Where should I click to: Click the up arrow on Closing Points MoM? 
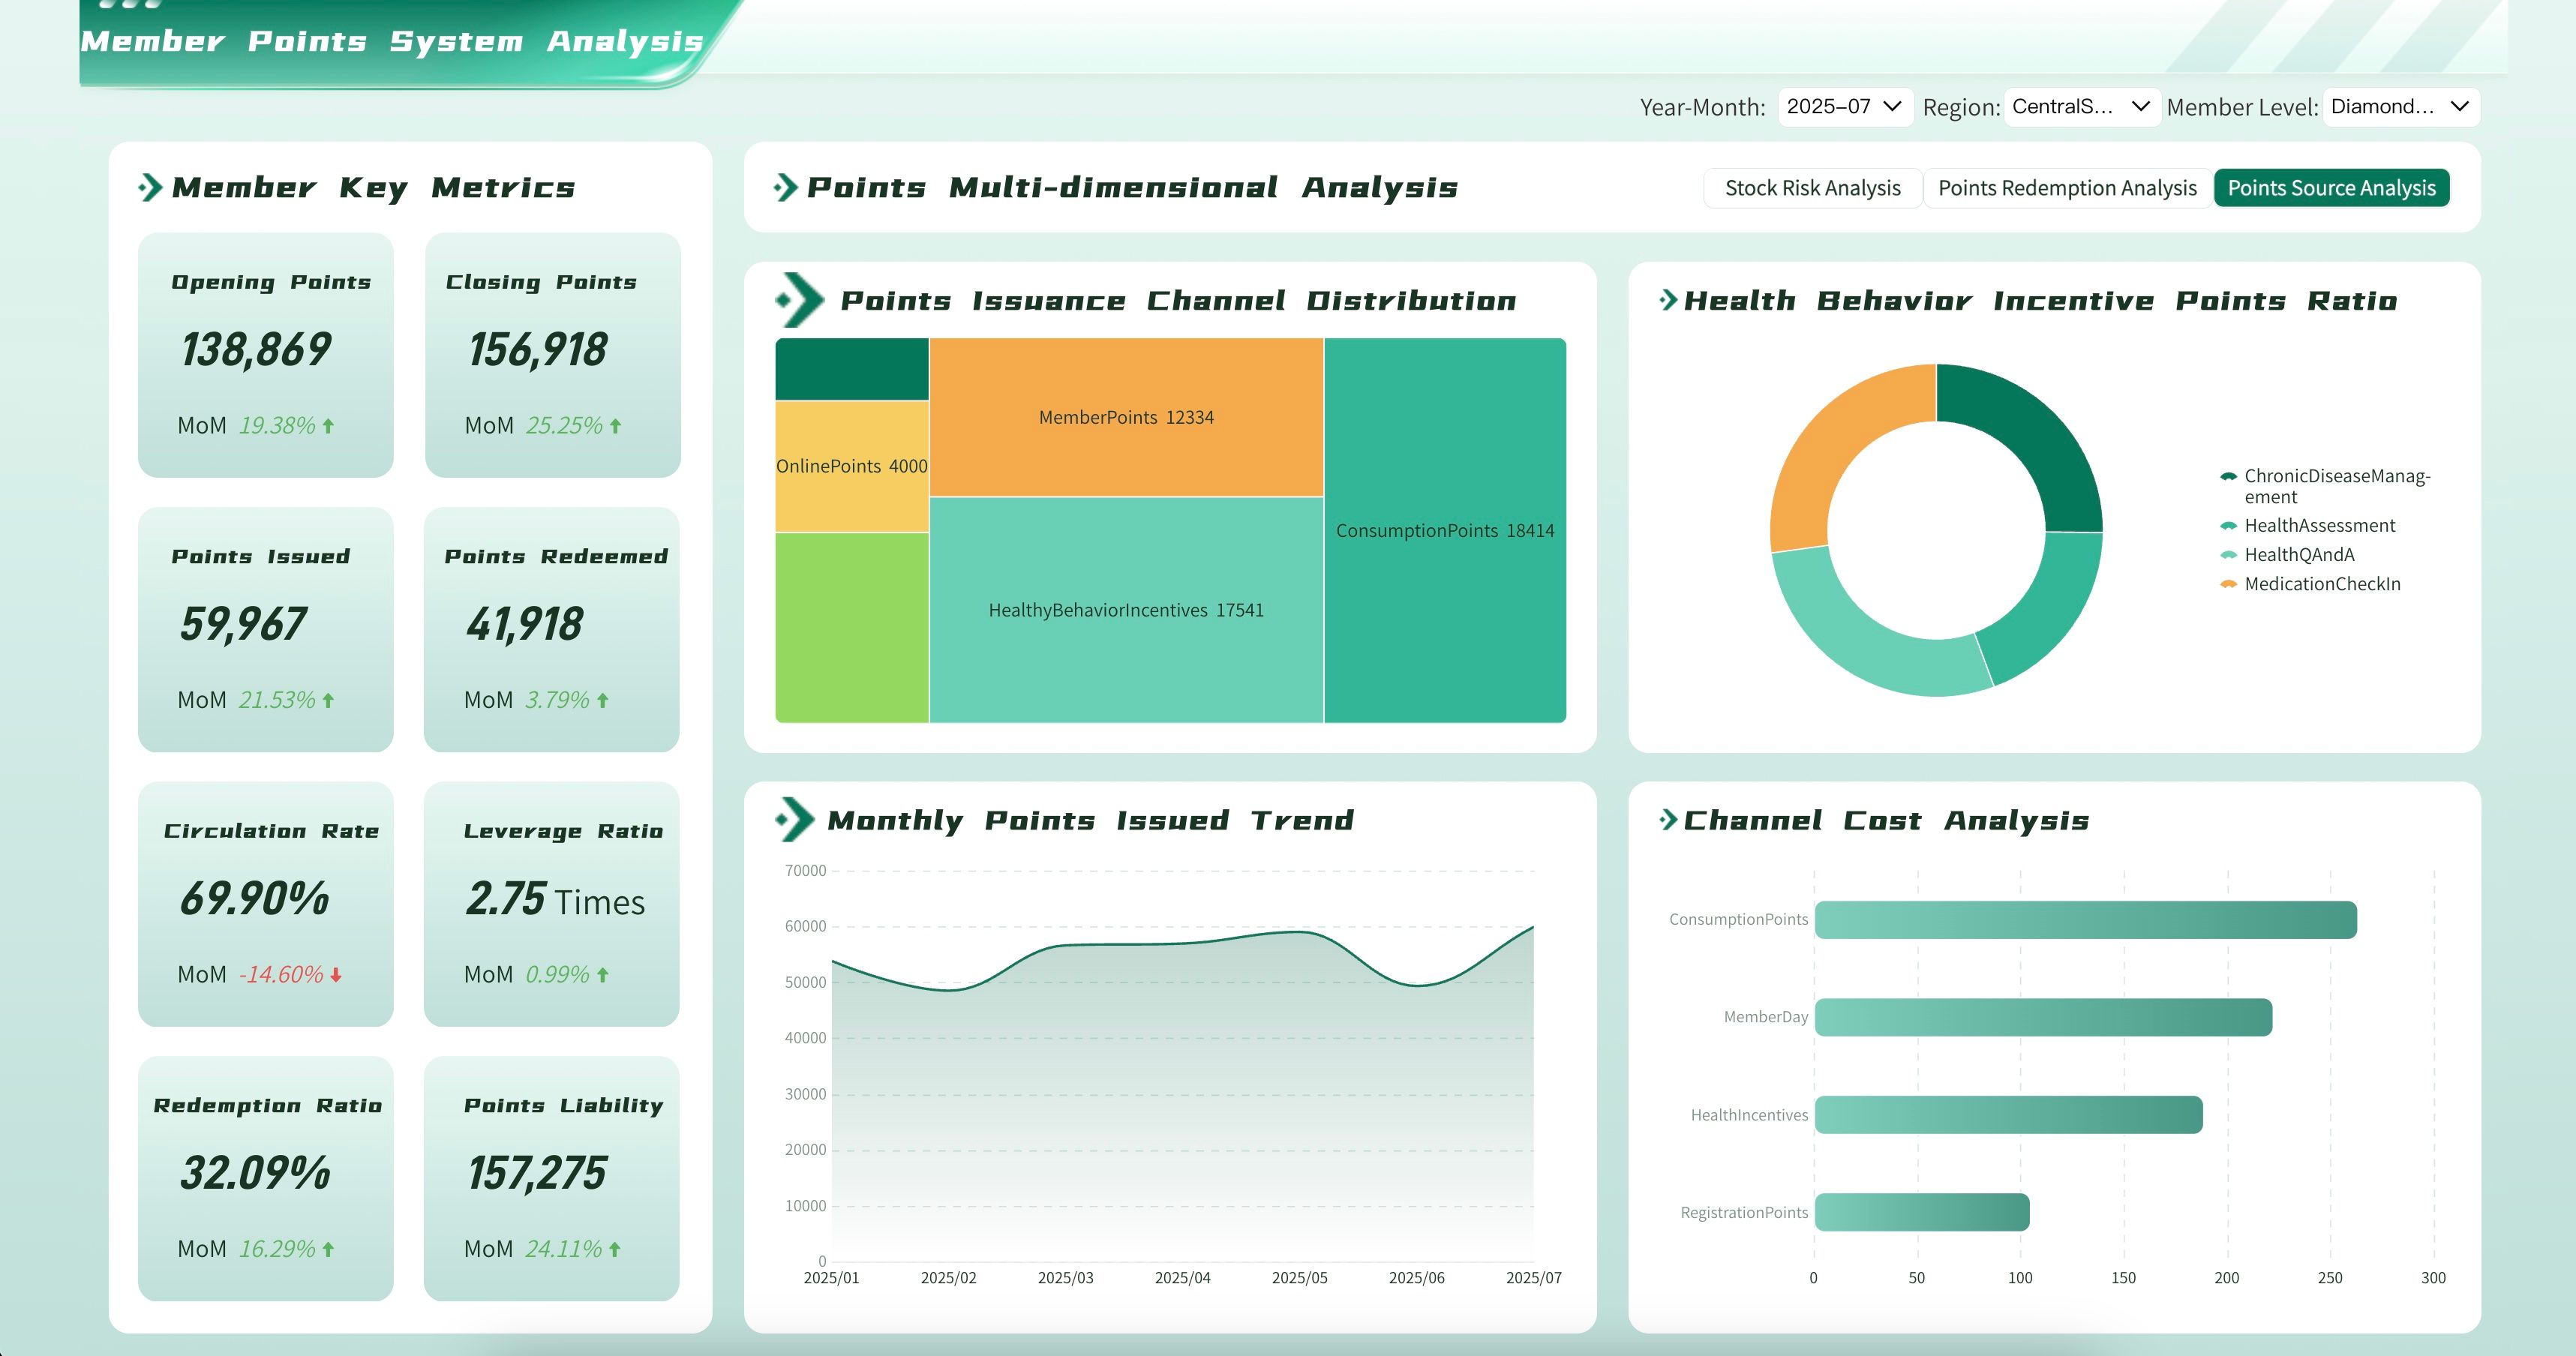click(615, 426)
